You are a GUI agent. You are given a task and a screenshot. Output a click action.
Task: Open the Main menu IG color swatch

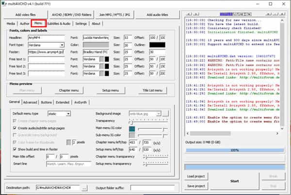(132, 129)
